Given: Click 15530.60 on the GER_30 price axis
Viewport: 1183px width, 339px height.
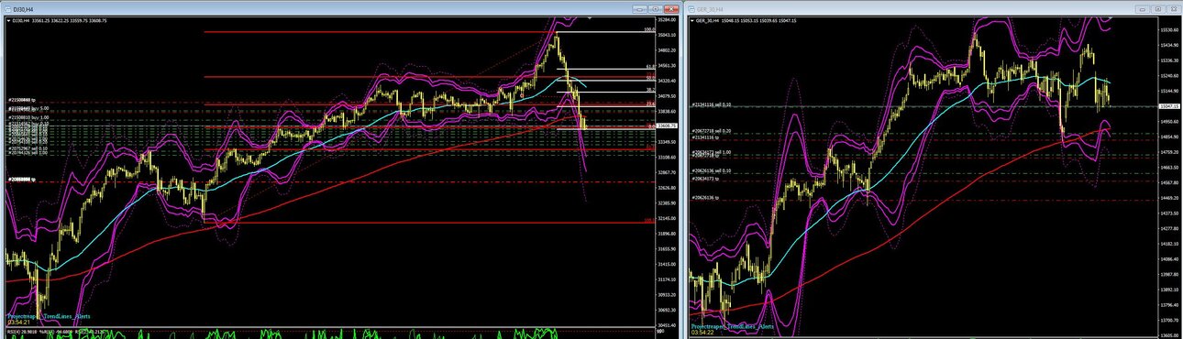Looking at the screenshot, I should point(1168,30).
